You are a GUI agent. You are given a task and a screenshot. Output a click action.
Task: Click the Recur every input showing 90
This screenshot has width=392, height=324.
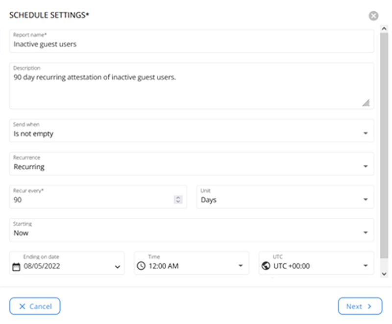tap(91, 200)
